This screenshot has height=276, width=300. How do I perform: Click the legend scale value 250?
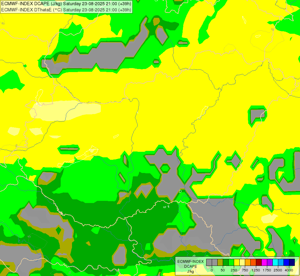click(234, 270)
